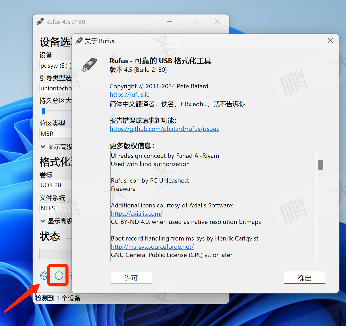This screenshot has height=326, width=346.
Task: Open the GitHub rufus issues link
Action: point(164,129)
